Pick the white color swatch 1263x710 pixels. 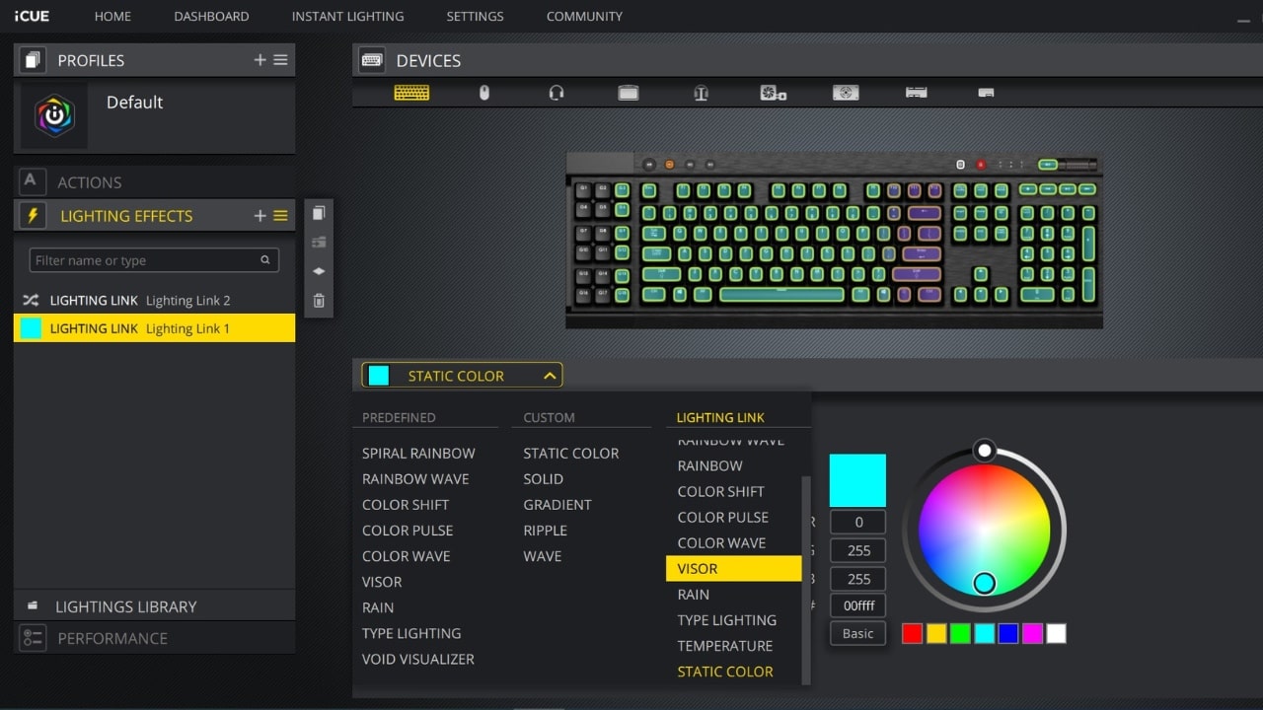point(1056,633)
